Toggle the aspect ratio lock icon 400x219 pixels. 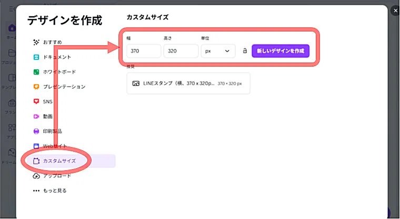coord(245,50)
